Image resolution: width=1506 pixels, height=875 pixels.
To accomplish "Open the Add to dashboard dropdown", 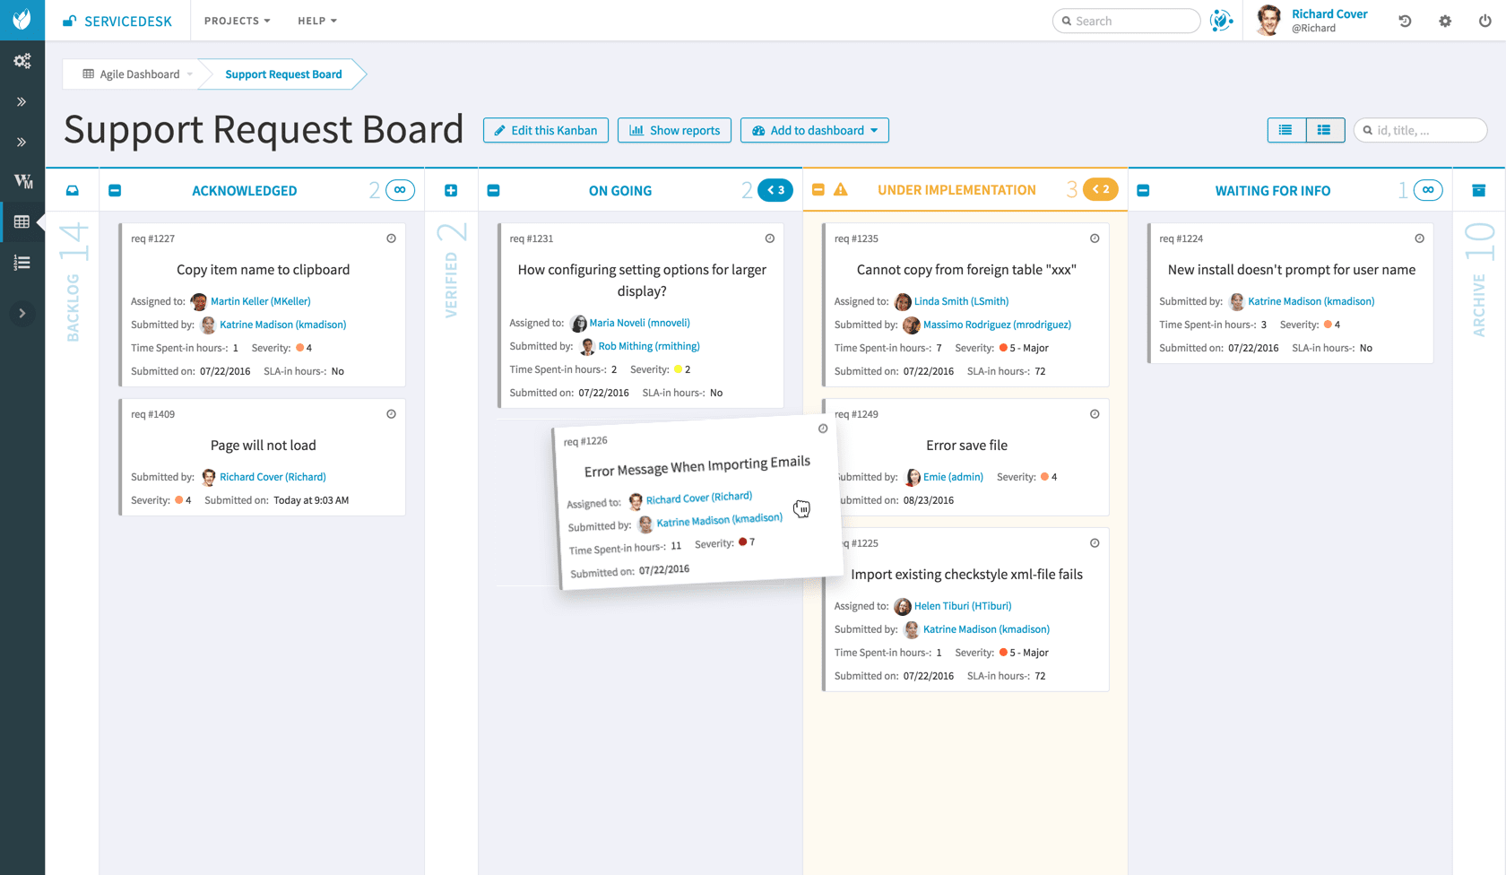I will (x=815, y=130).
